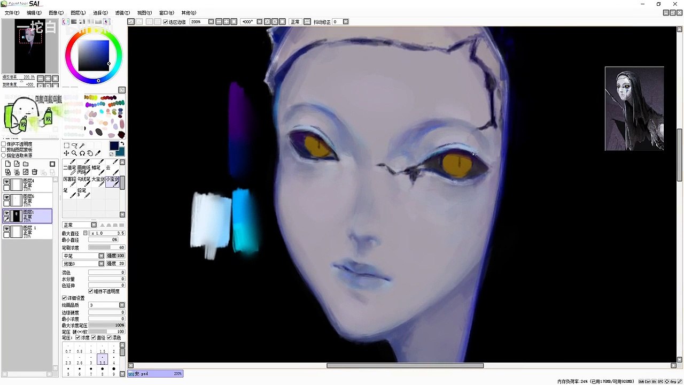
Task: Toggle 选区边缘 selection edge checkbox
Action: click(x=166, y=22)
